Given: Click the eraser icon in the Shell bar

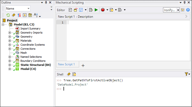Looking at the screenshot, I should [x=69, y=74].
